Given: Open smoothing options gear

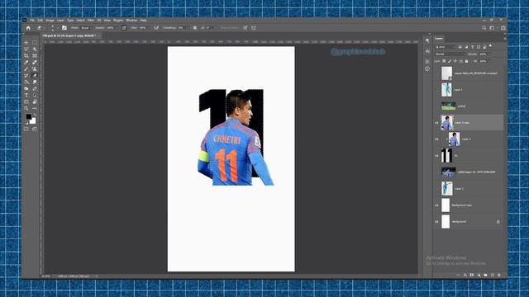Looking at the screenshot, I should tap(195, 28).
